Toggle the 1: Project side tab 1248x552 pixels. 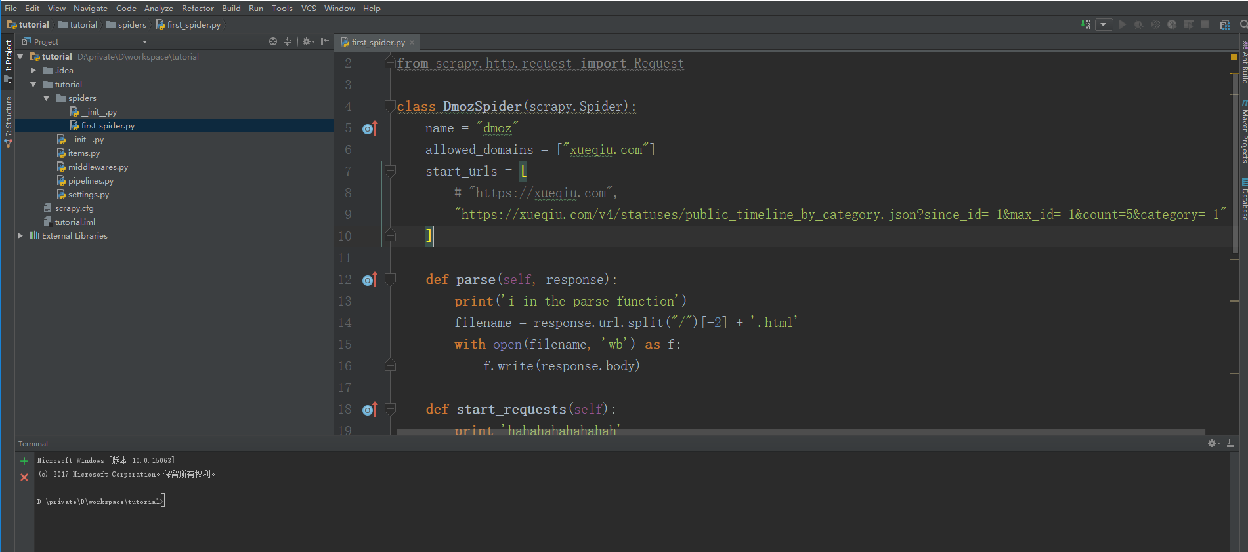8,60
